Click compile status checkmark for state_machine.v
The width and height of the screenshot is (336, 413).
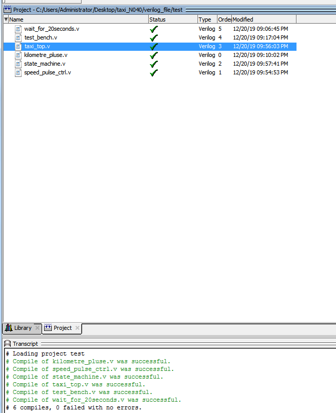pyautogui.click(x=154, y=64)
